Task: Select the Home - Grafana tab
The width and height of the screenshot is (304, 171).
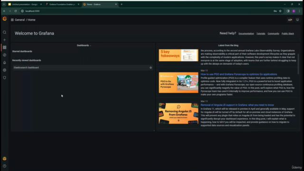Action: (x=100, y=4)
